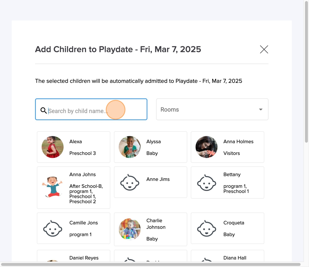Select Alyssa's profile photo

point(129,147)
